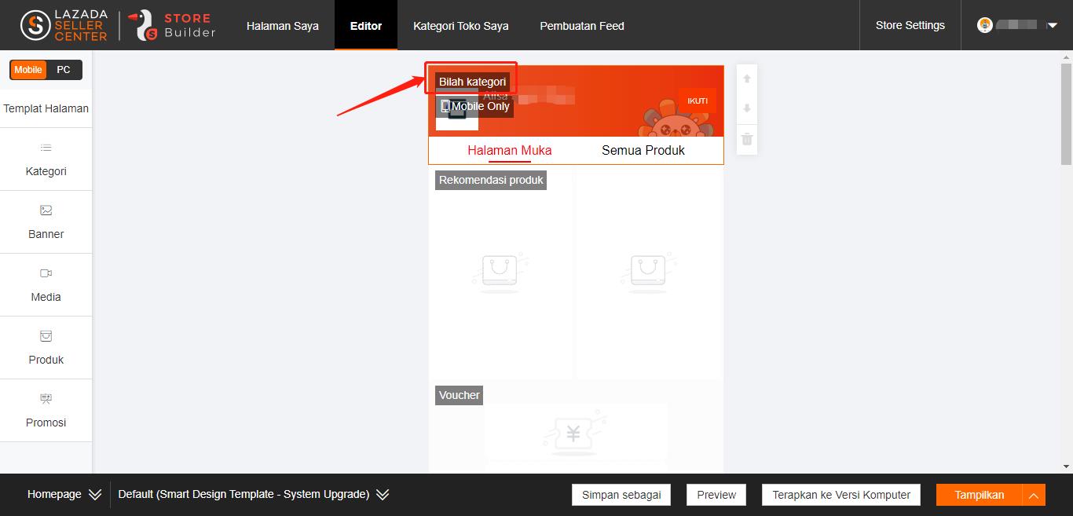1073x516 pixels.
Task: Go to Halaman Saya tab
Action: coord(283,26)
